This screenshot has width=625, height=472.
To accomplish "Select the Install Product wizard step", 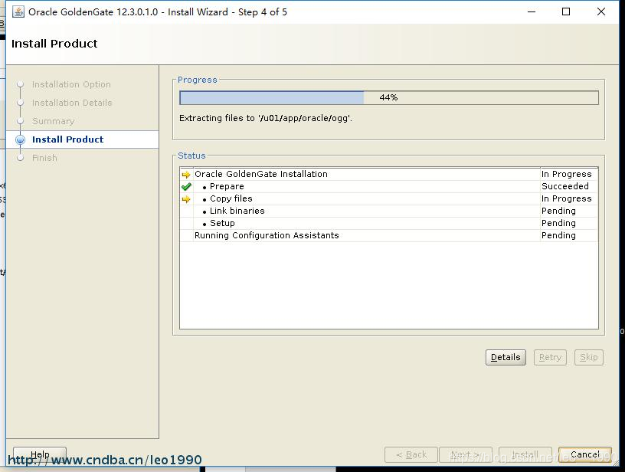I will (67, 139).
